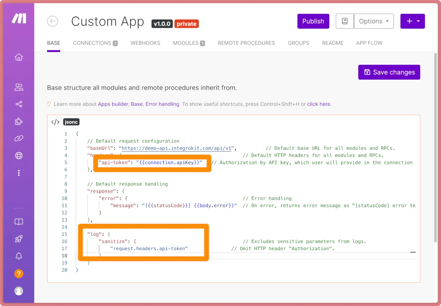Image resolution: width=441 pixels, height=306 pixels.
Task: Expand the three-dot more menu in sidebar
Action: (x=19, y=173)
